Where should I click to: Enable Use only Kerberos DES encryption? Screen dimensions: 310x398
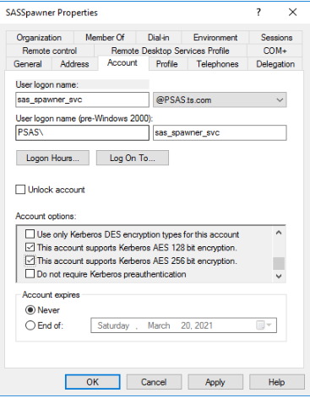click(30, 234)
